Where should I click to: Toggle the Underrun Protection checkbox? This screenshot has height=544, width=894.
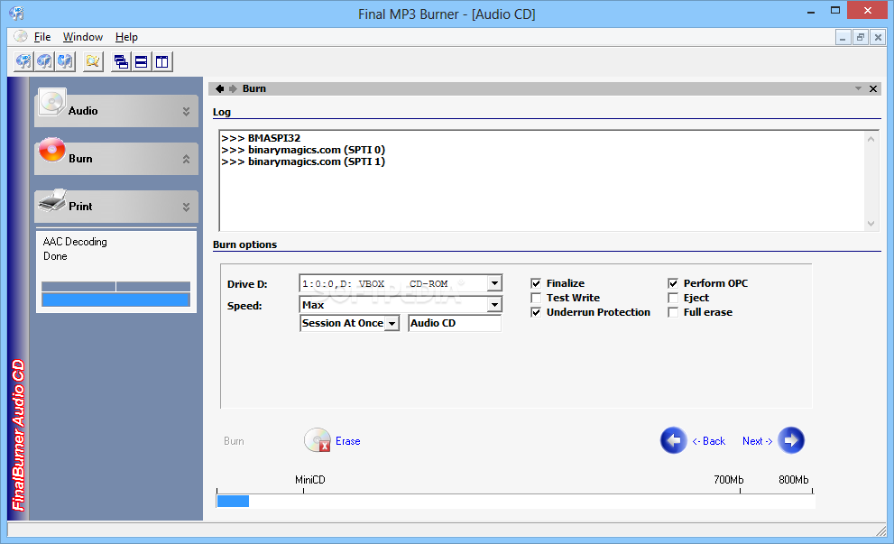535,312
